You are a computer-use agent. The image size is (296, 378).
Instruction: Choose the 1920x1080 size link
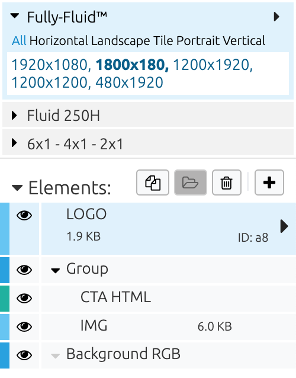click(49, 65)
